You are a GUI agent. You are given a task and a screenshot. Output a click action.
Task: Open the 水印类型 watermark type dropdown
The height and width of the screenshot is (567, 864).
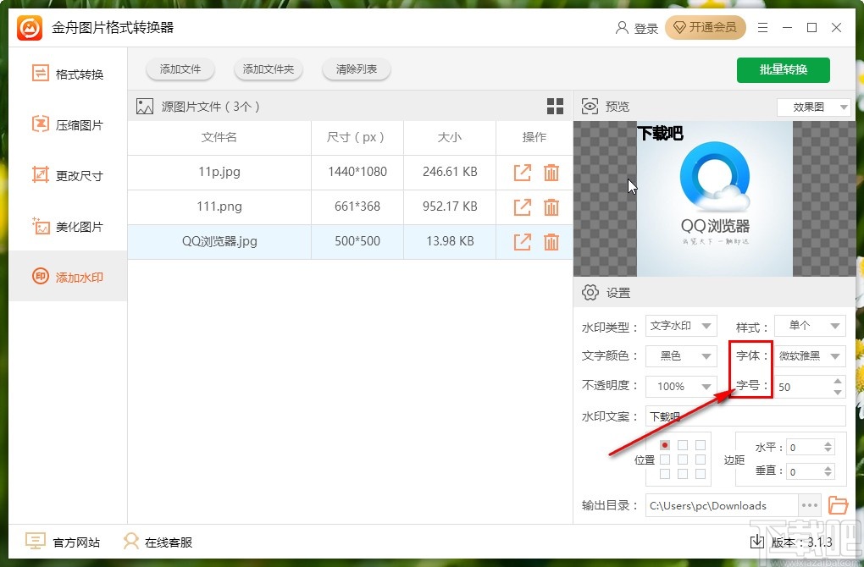[682, 325]
